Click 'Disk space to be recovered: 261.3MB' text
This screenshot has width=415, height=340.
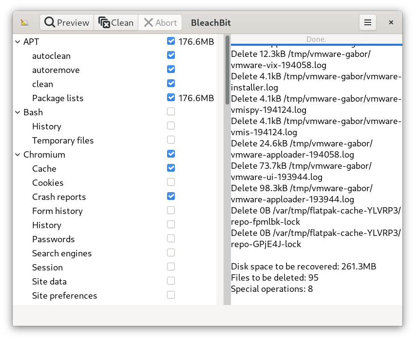(x=303, y=267)
